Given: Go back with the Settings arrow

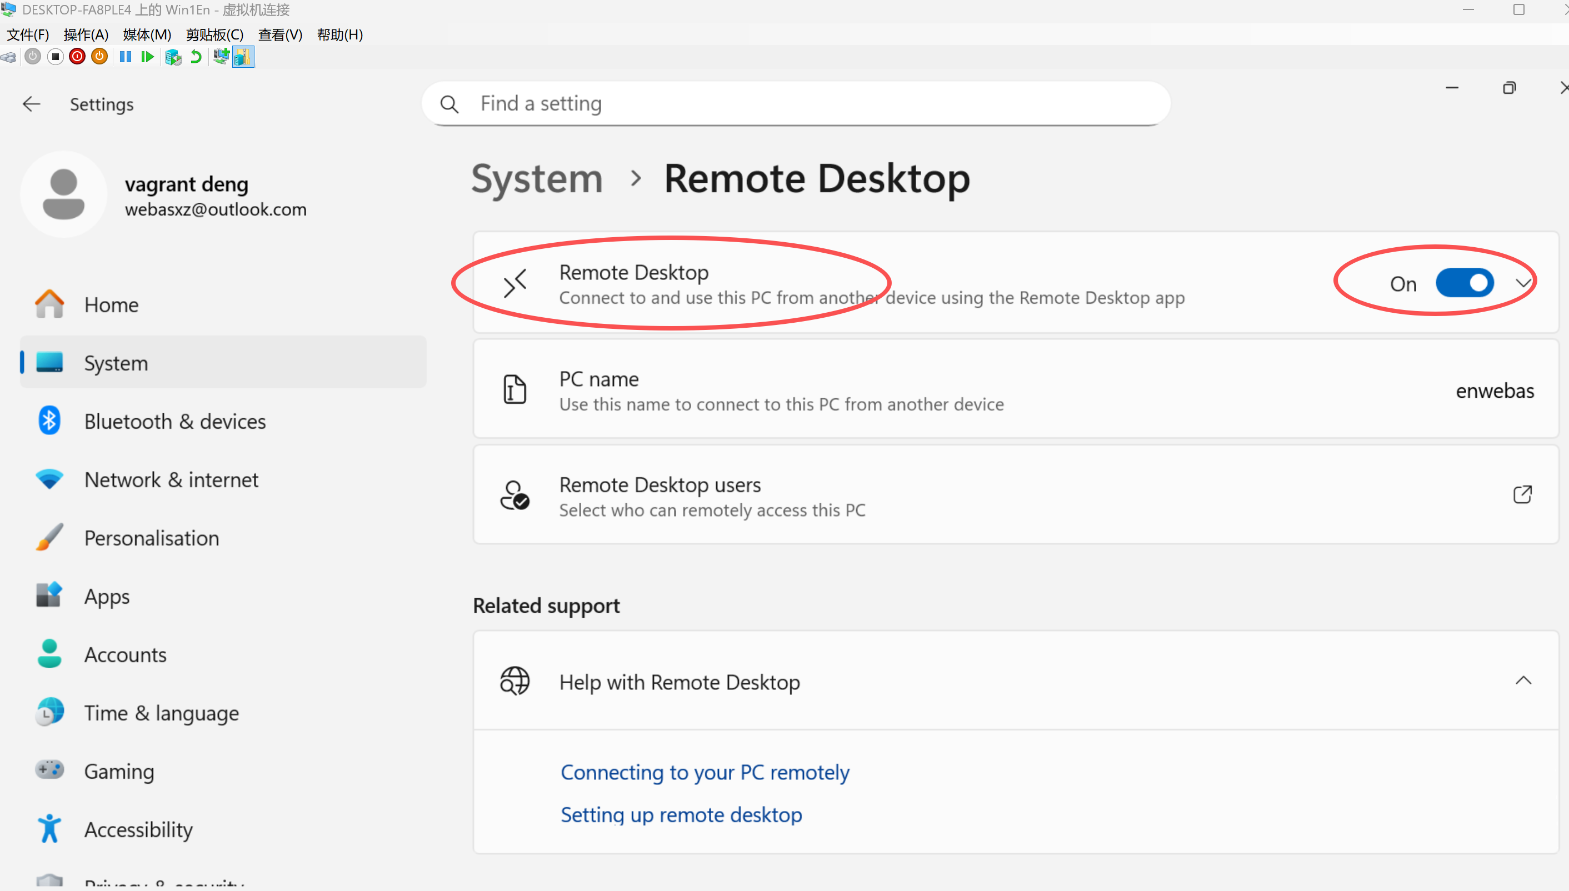Looking at the screenshot, I should click(31, 104).
